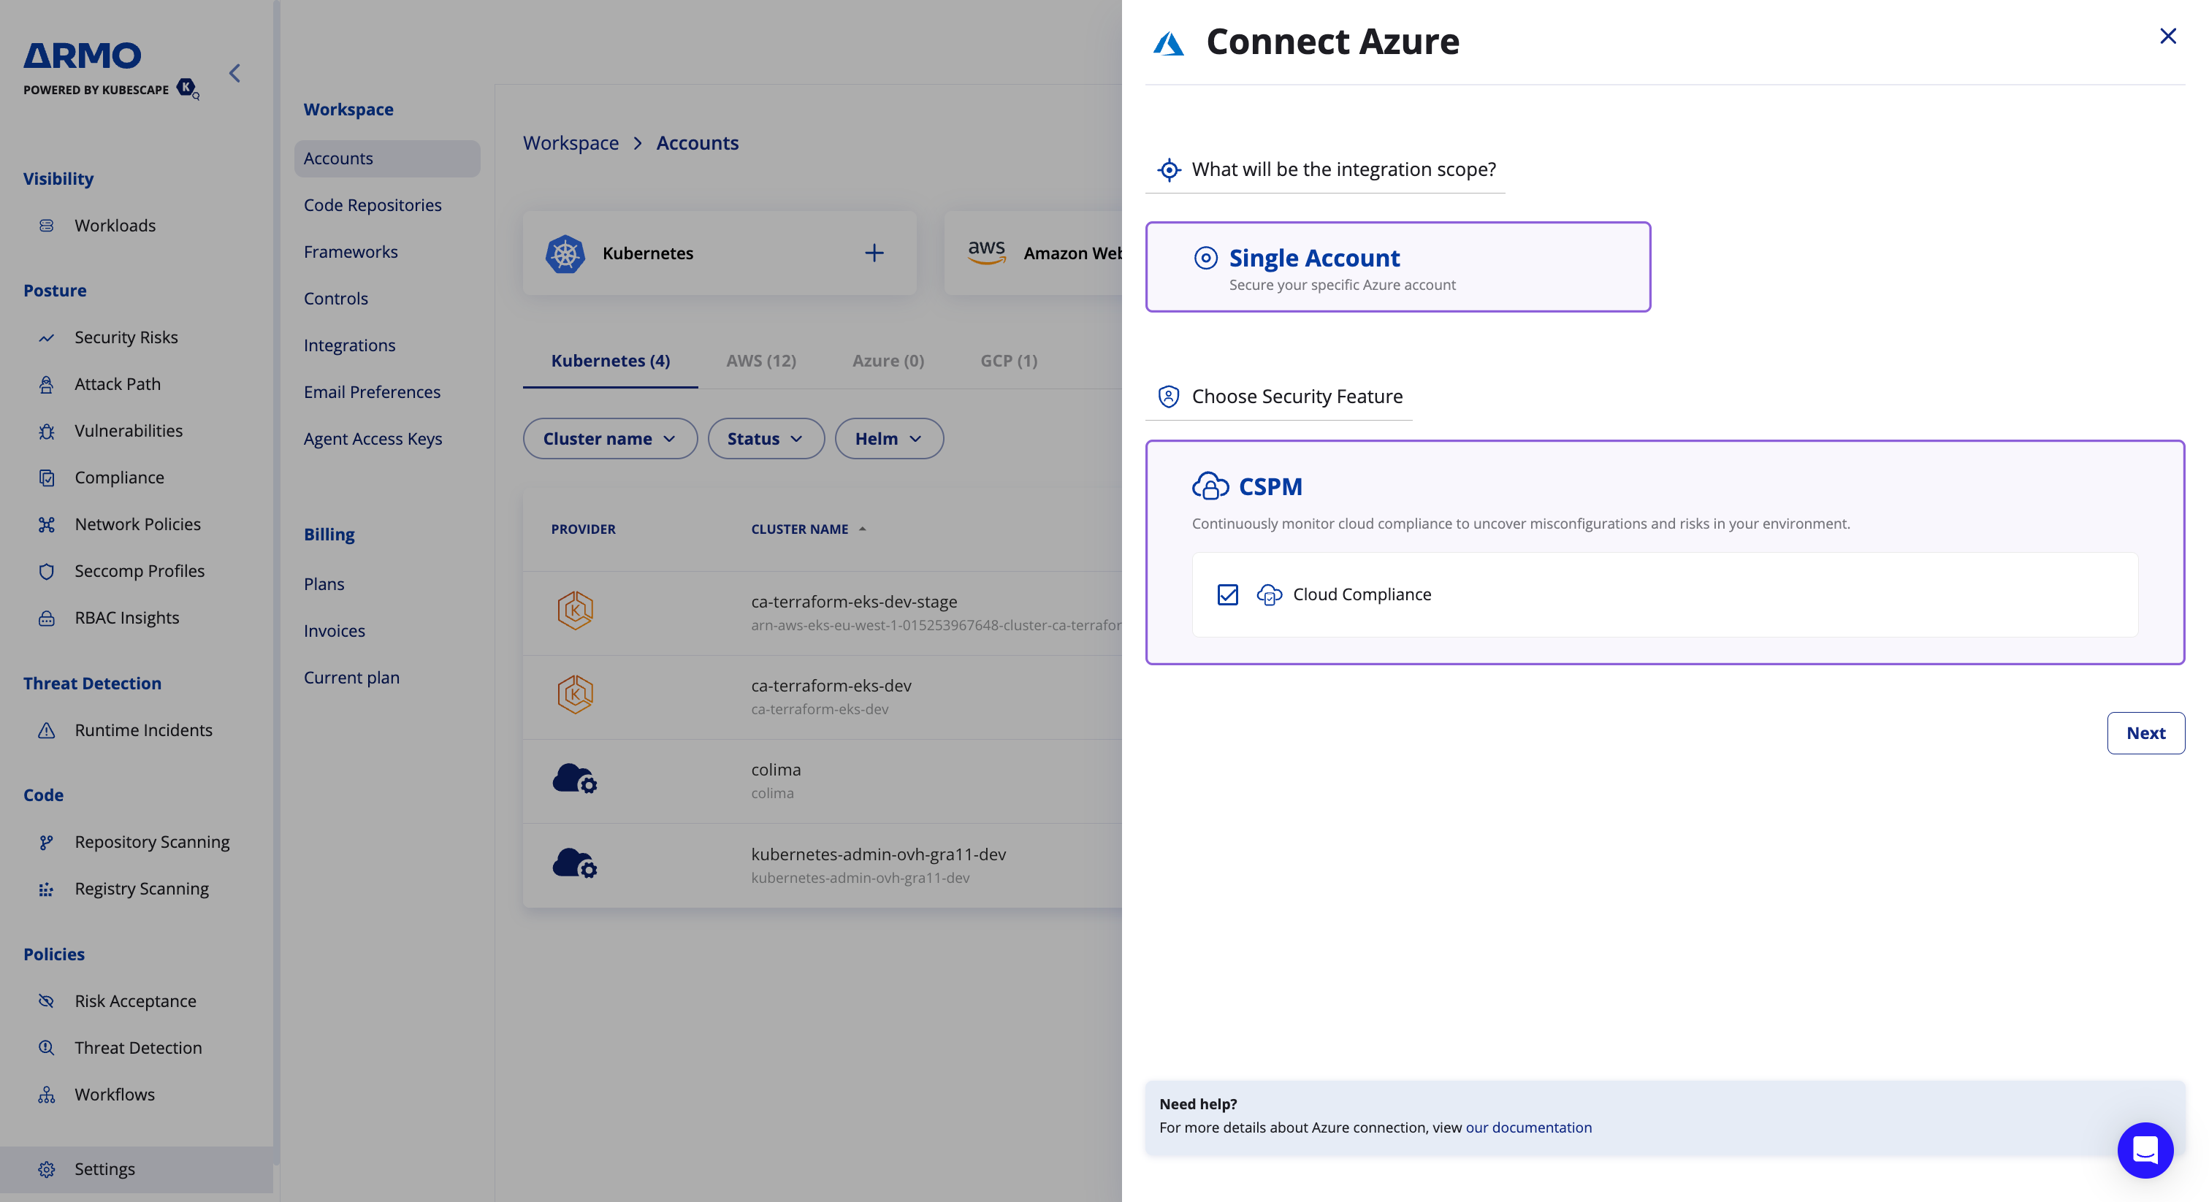This screenshot has width=2209, height=1202.
Task: Sort by the Cluster Name column header
Action: click(x=799, y=530)
